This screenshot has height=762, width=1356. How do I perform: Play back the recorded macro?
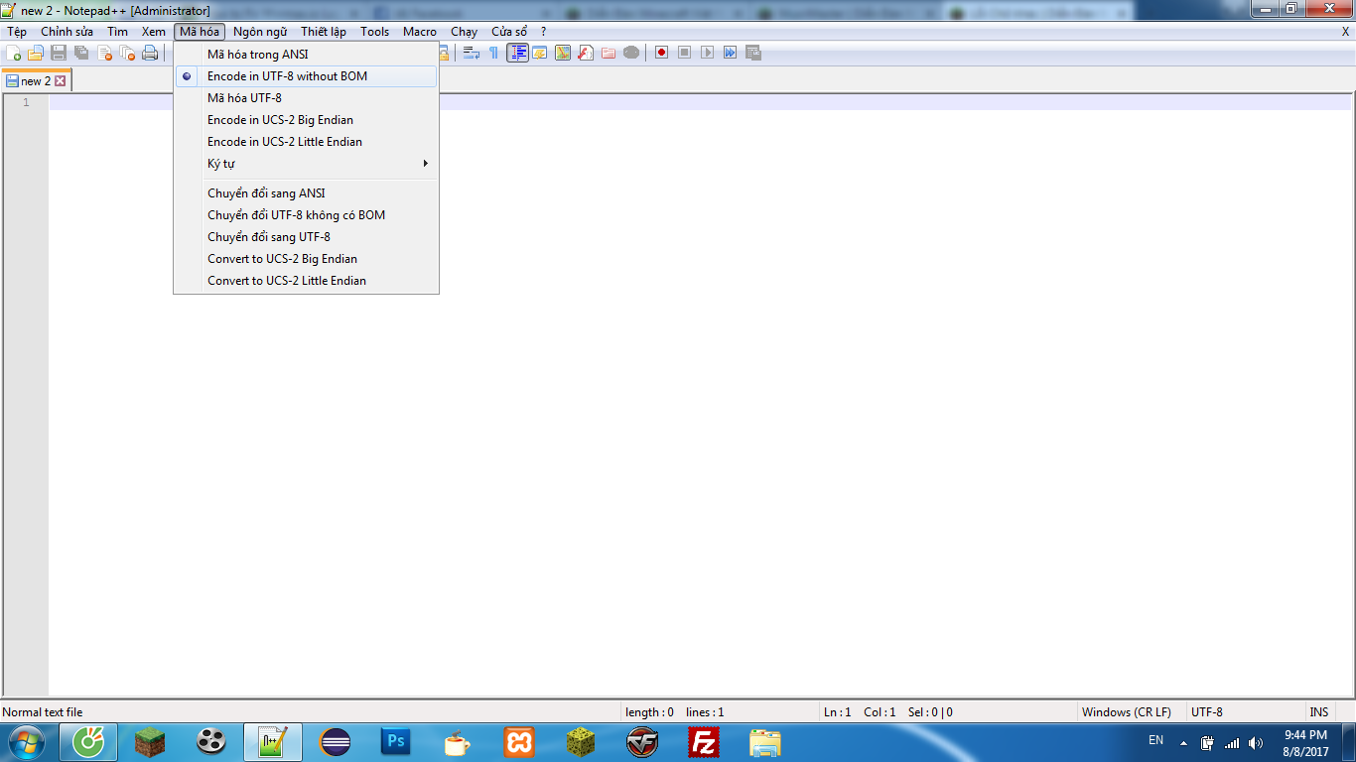click(708, 53)
